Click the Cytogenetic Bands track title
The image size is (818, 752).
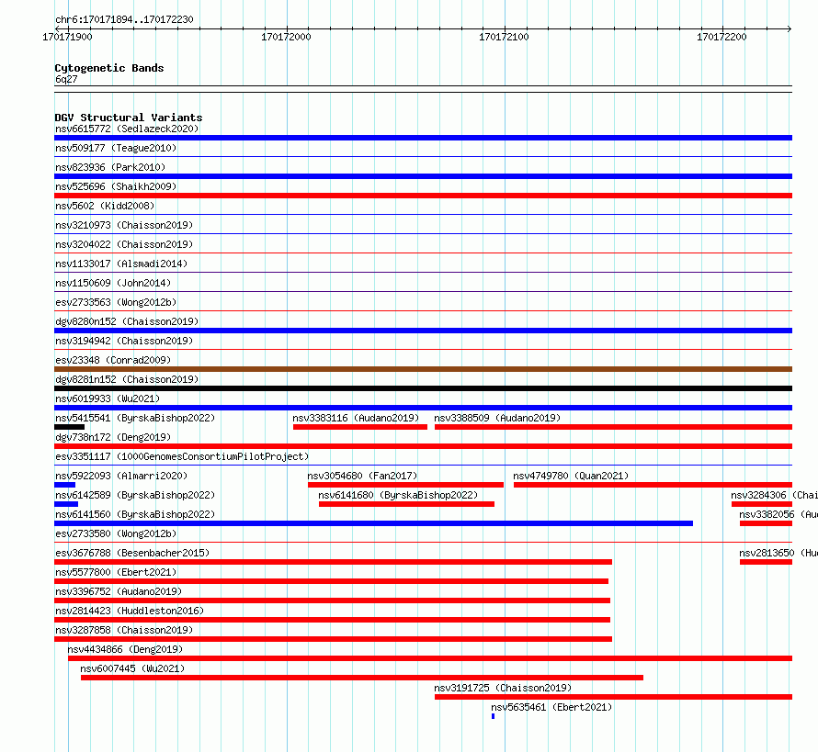point(109,68)
